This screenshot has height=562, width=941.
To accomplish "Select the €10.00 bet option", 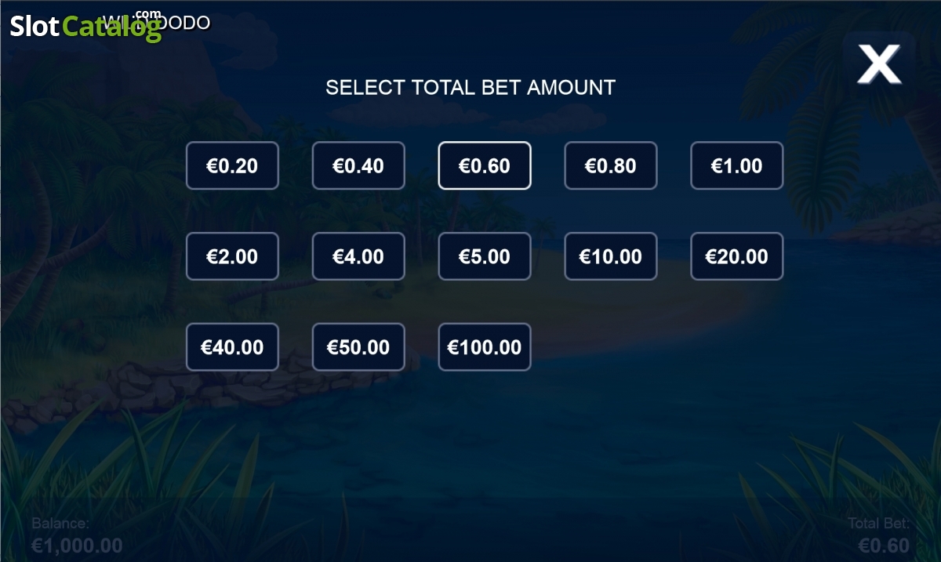I will pyautogui.click(x=611, y=256).
